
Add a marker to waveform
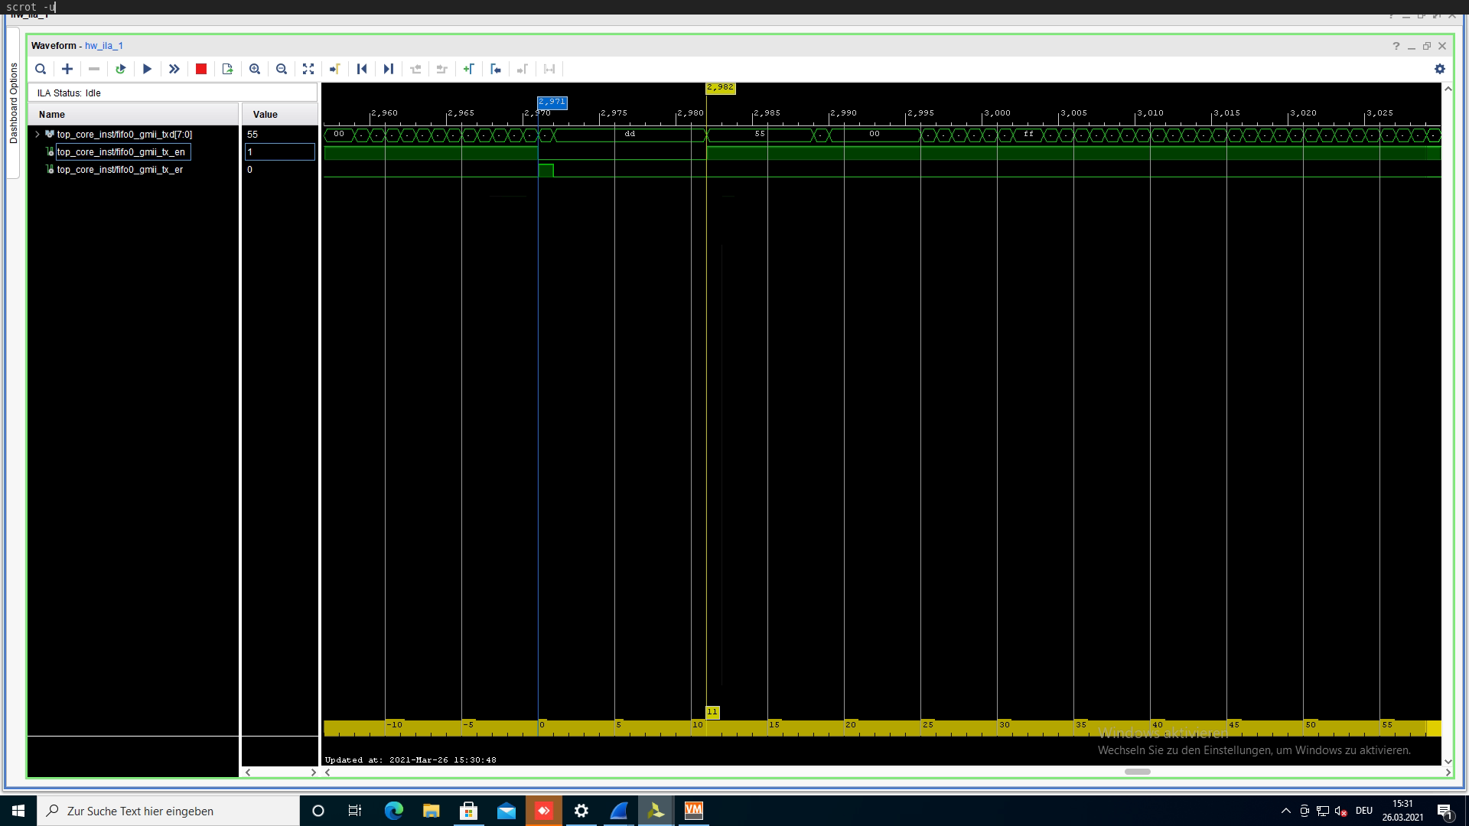(x=468, y=69)
